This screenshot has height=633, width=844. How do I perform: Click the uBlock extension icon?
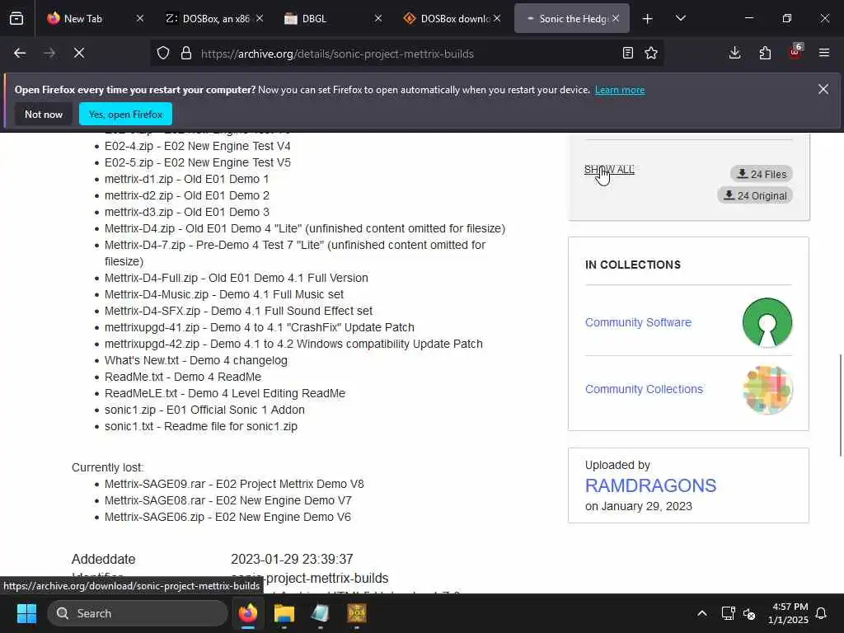795,52
